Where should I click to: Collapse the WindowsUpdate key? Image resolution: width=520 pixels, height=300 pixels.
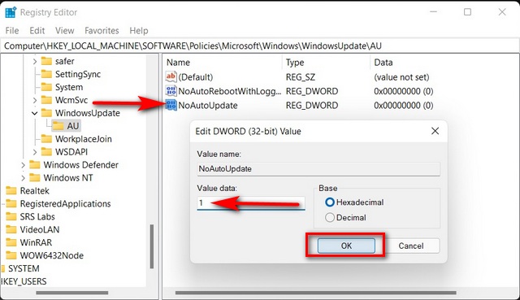(34, 113)
